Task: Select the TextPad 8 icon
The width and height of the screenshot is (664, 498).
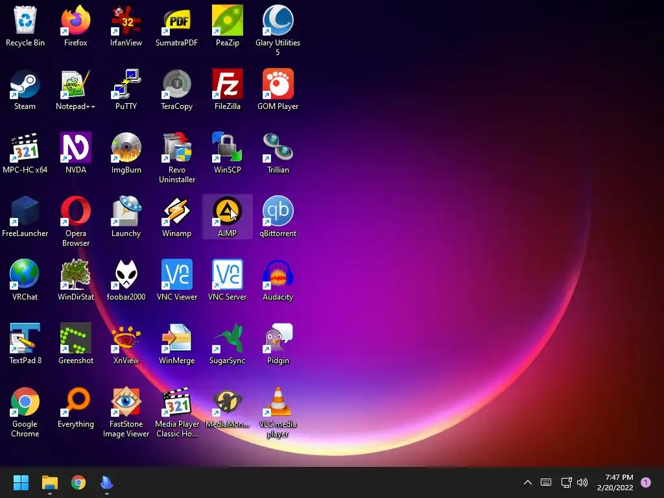Action: coord(25,338)
